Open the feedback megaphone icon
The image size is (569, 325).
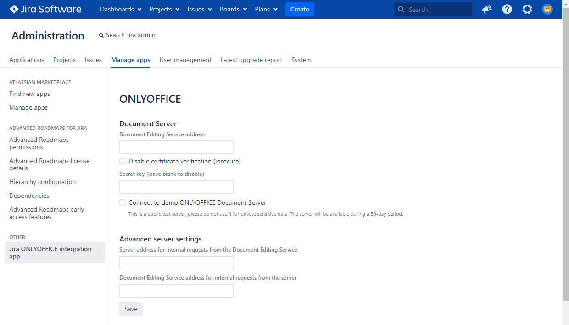pos(487,9)
